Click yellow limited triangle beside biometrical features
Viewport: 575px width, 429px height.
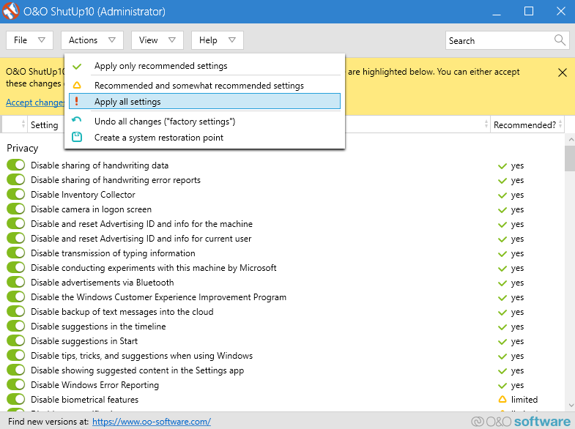pos(502,399)
